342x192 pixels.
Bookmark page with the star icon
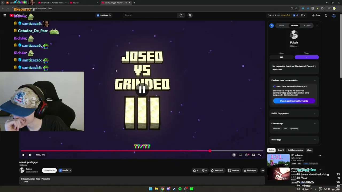[296, 9]
